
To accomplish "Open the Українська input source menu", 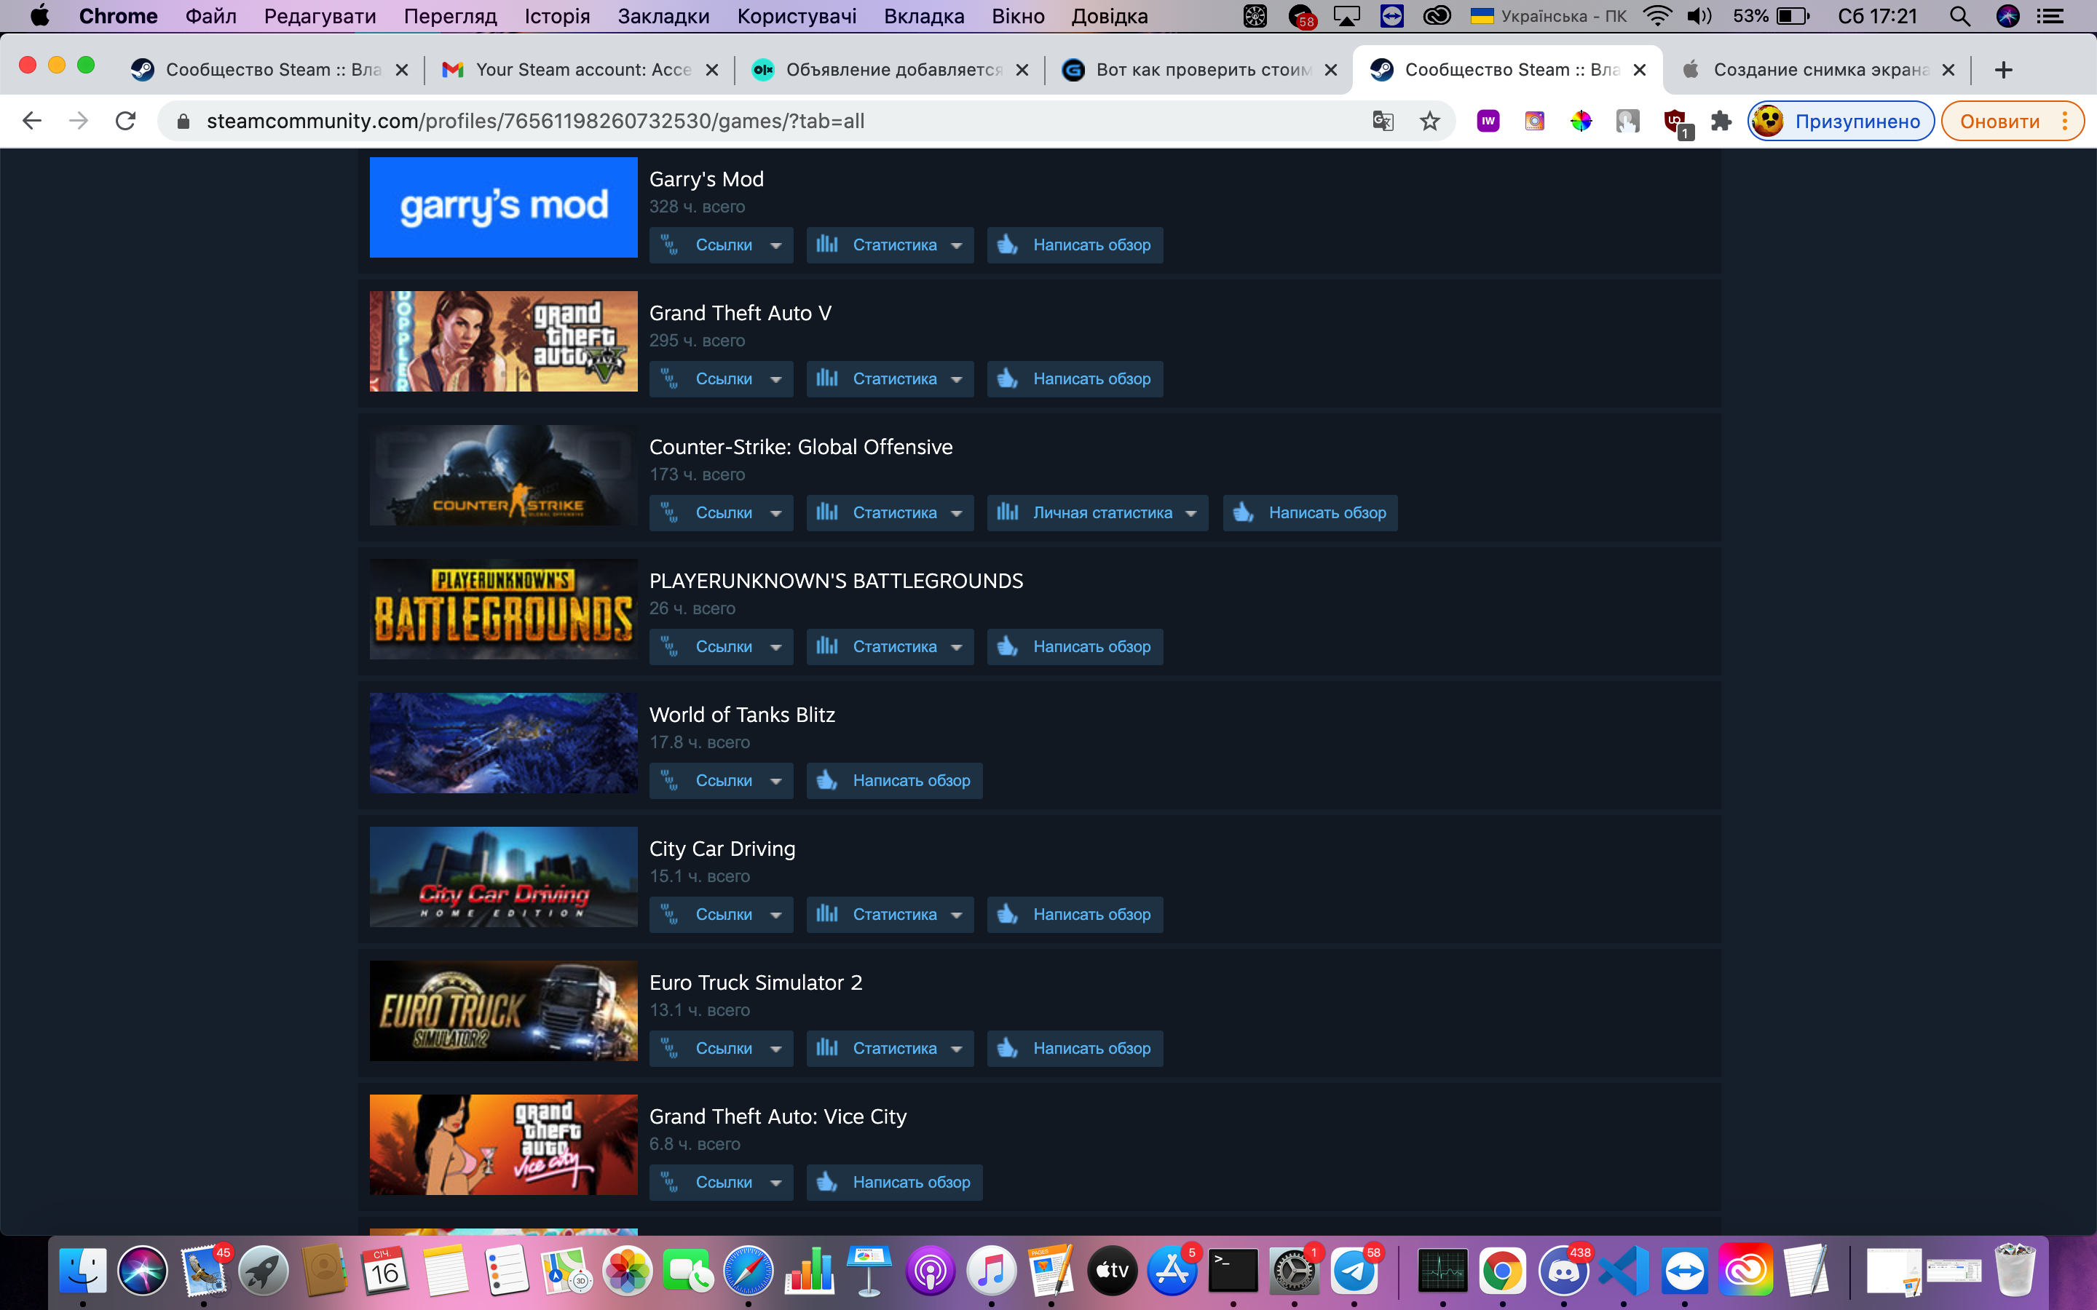I will point(1549,17).
